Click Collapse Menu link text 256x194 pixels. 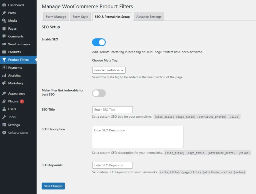point(18,133)
